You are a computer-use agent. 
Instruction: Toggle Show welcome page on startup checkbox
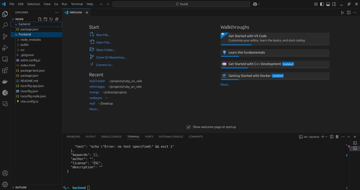coord(188,127)
